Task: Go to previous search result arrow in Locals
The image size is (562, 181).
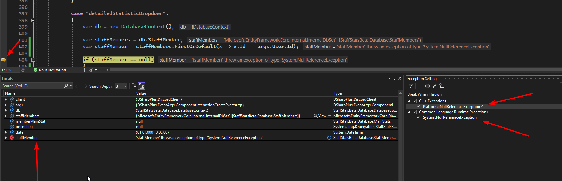Action: coord(77,86)
